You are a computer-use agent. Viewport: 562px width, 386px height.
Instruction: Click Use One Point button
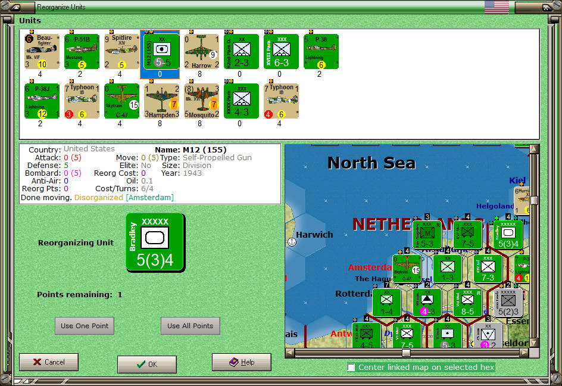[x=85, y=326]
